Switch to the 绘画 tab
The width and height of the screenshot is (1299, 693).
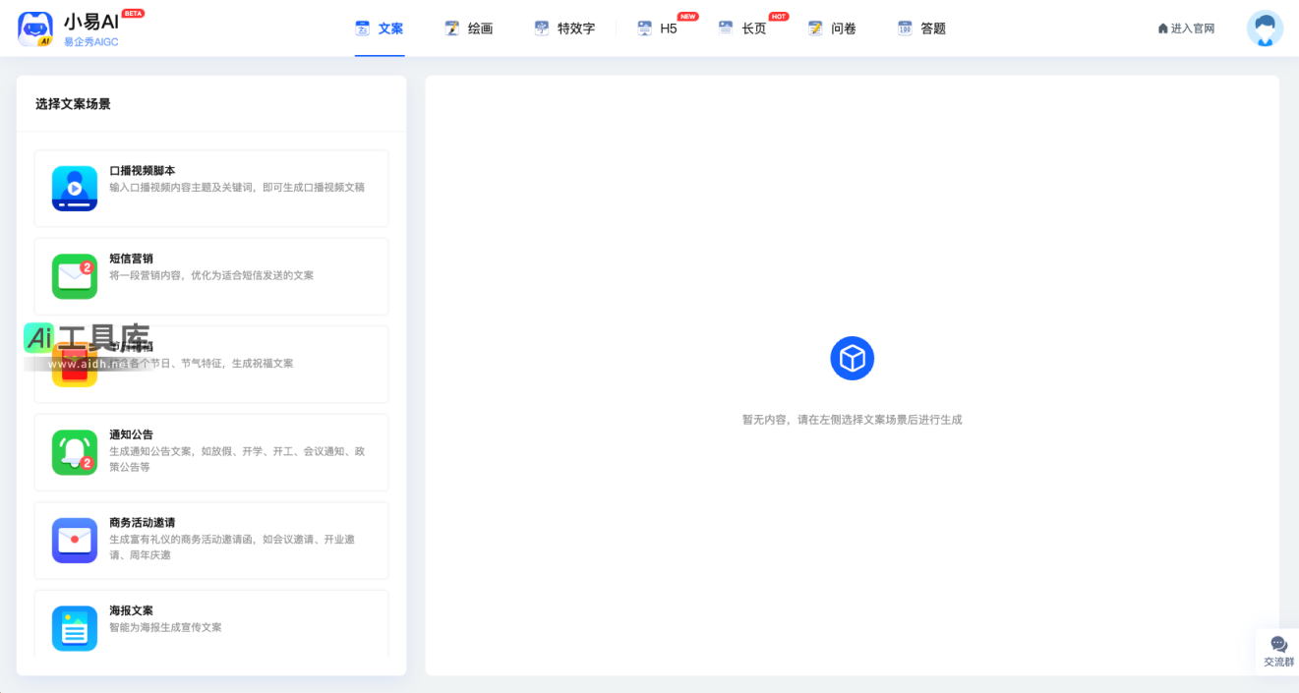tap(470, 28)
